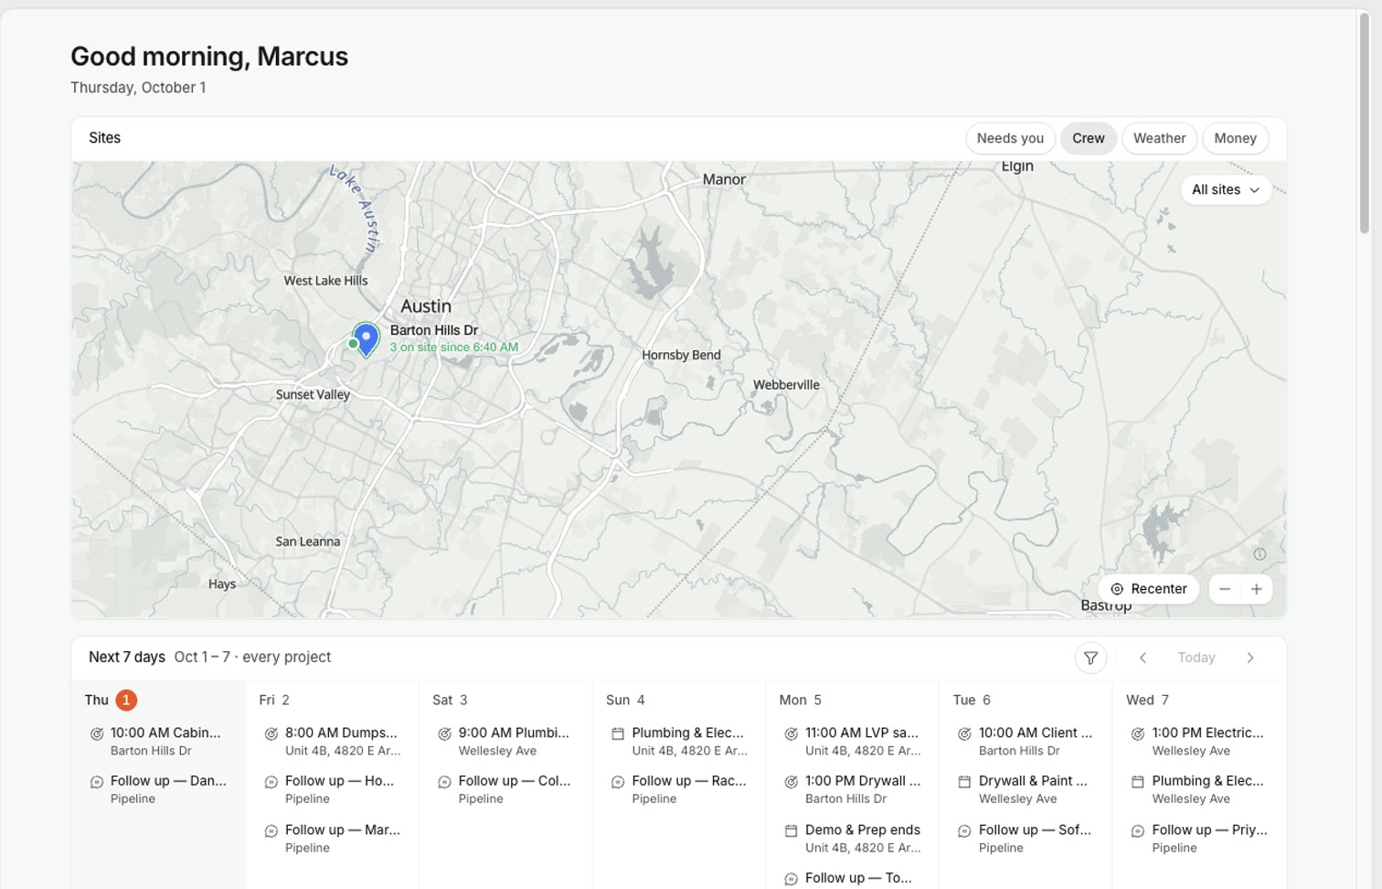Click the '3 on site since 6:40 AM' label
The height and width of the screenshot is (889, 1382).
[454, 348]
